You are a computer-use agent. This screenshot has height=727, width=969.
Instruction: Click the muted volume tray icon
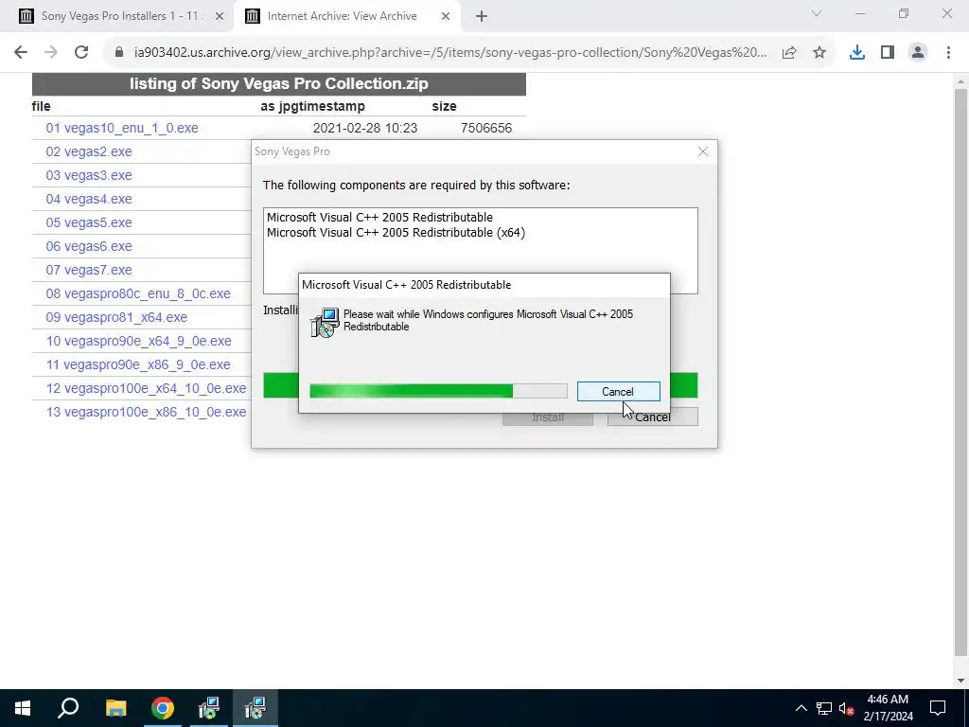(x=846, y=708)
